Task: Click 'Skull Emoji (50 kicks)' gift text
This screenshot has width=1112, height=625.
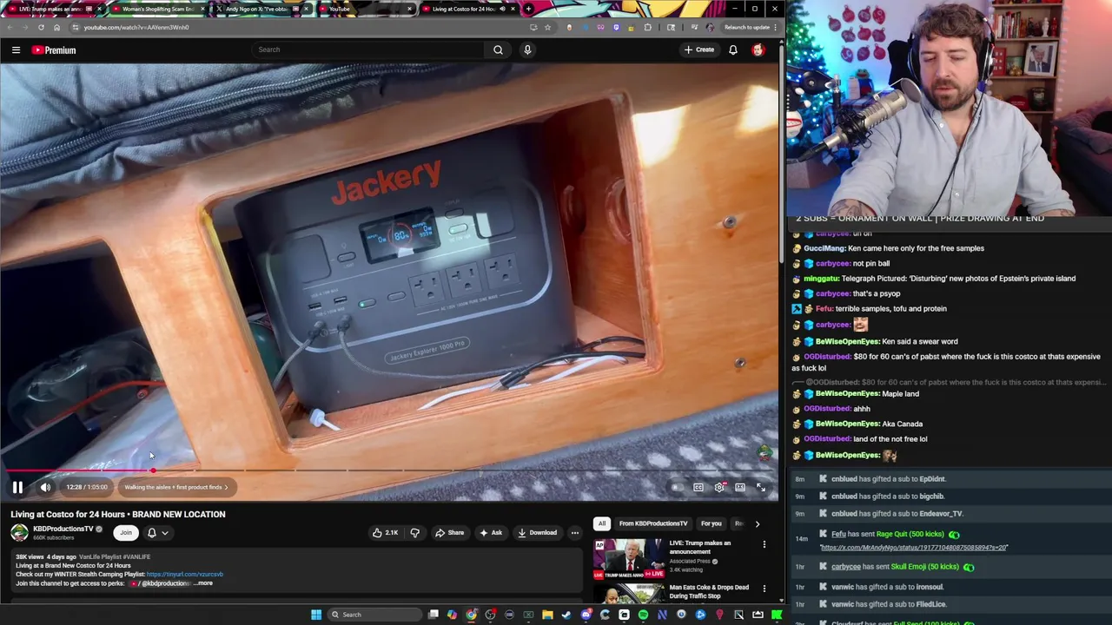Action: point(924,567)
